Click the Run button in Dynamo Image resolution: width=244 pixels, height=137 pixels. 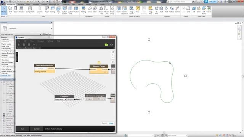[22, 129]
